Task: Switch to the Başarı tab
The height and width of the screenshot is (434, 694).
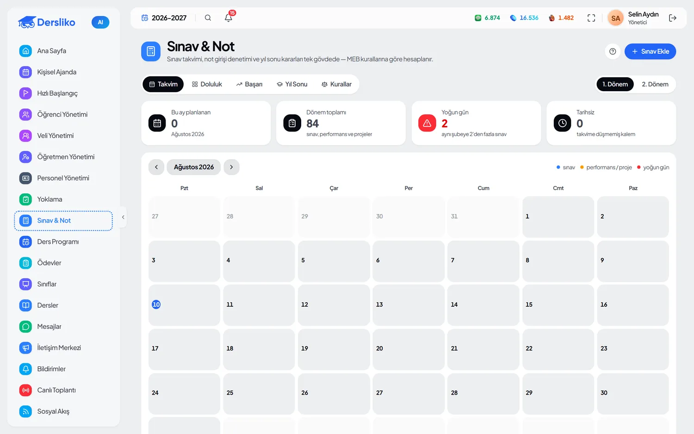Action: pos(249,84)
